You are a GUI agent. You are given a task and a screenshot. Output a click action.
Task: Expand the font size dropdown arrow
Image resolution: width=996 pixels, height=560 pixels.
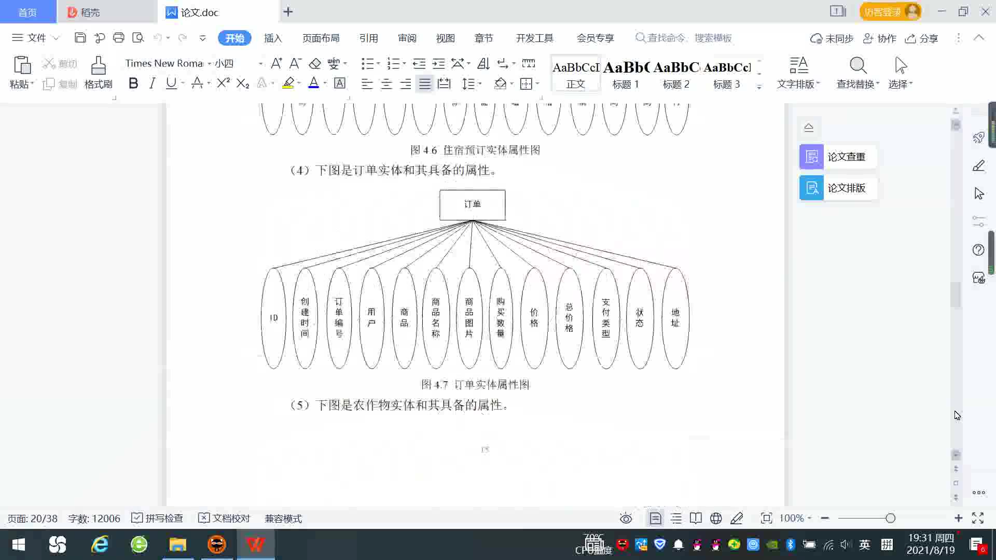(x=260, y=64)
